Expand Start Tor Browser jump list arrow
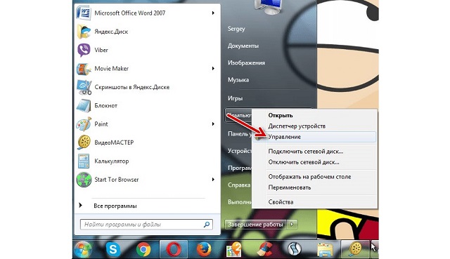The image size is (450, 259). pos(213,180)
